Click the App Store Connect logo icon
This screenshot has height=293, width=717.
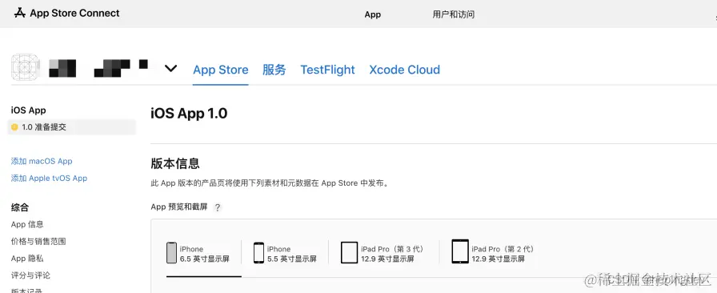20,14
